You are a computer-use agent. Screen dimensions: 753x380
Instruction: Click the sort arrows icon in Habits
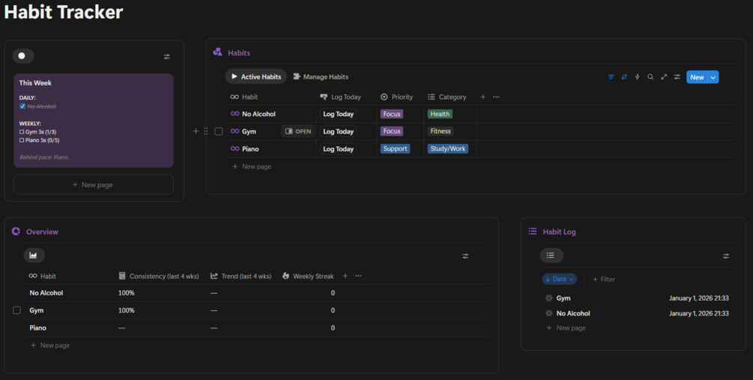click(x=624, y=77)
